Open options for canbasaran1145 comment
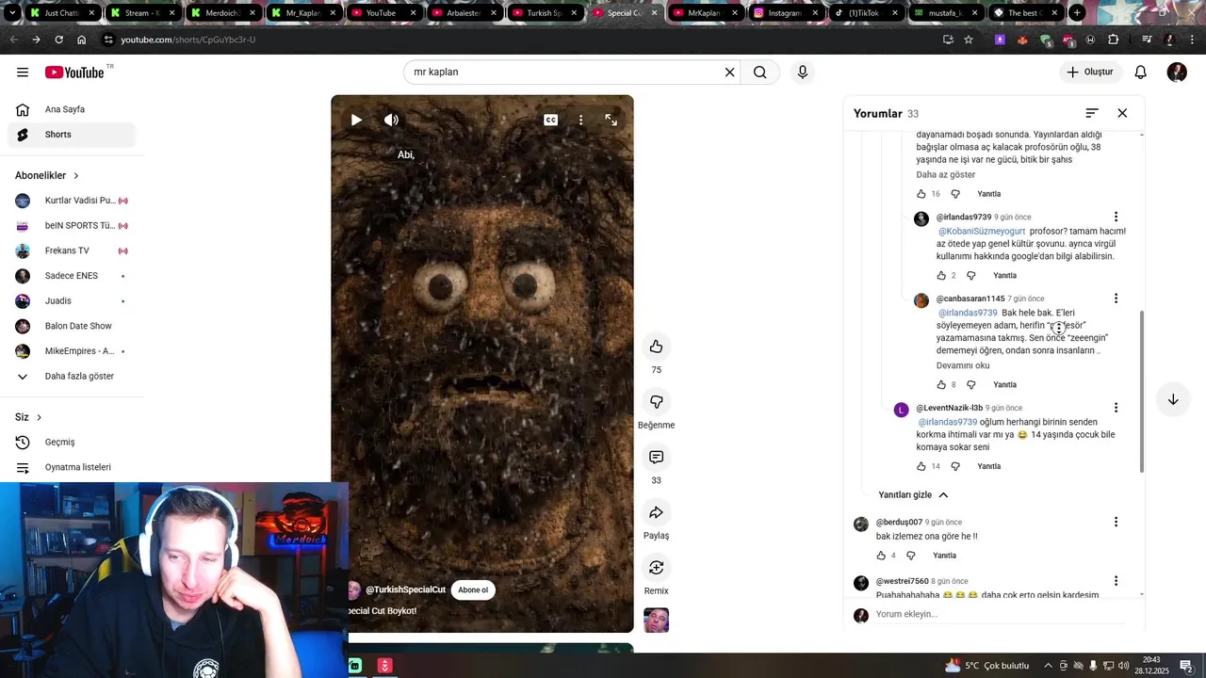The width and height of the screenshot is (1206, 678). [x=1116, y=299]
